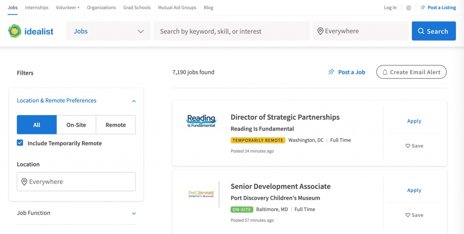
Task: Click Create Email Alert button
Action: tap(411, 72)
